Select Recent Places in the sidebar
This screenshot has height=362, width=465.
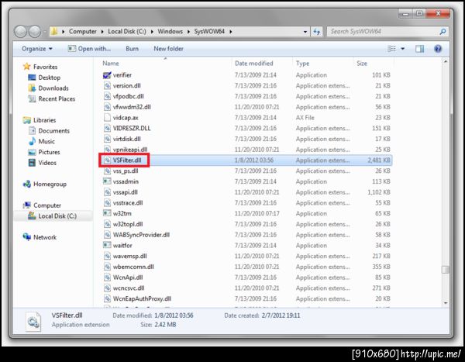[x=57, y=98]
